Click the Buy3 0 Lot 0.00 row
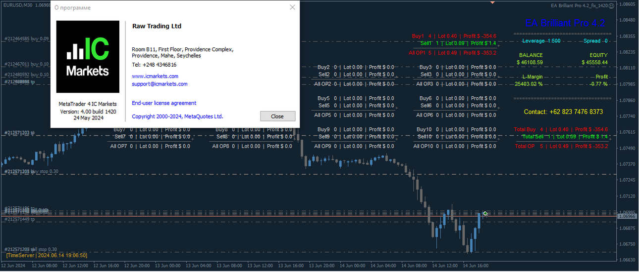 tap(458, 67)
